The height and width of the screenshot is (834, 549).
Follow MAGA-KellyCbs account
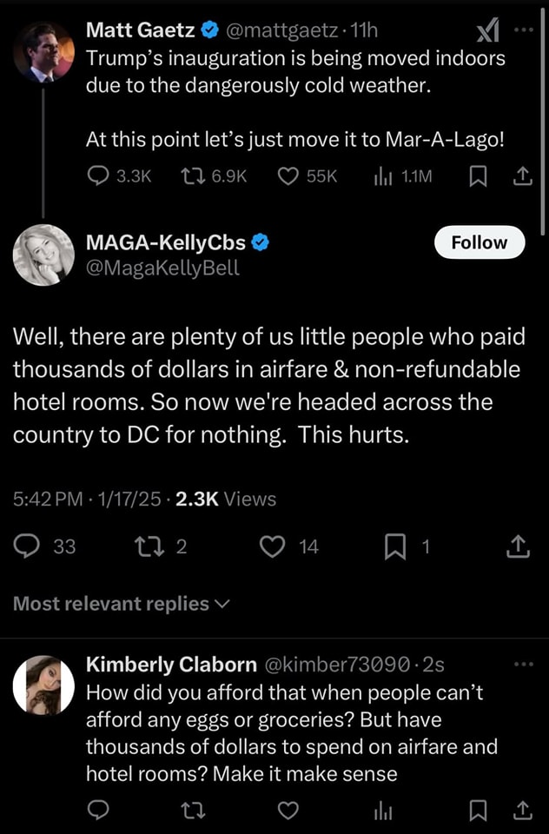point(480,242)
